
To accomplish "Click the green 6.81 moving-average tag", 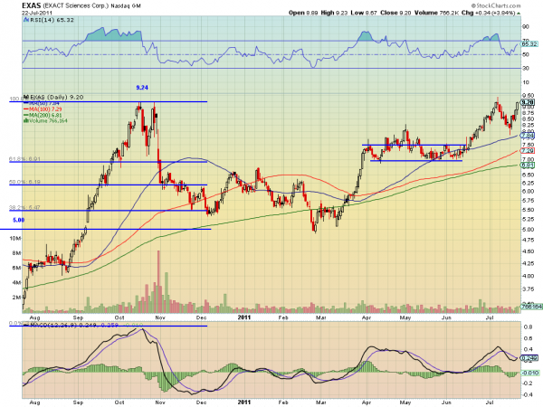I will click(x=528, y=166).
